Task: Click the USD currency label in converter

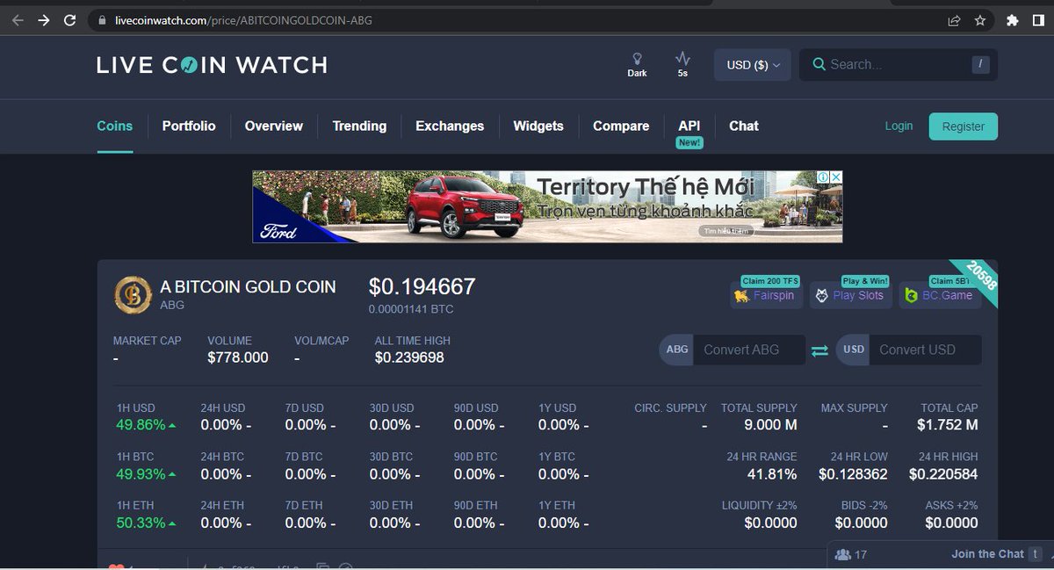Action: (854, 350)
